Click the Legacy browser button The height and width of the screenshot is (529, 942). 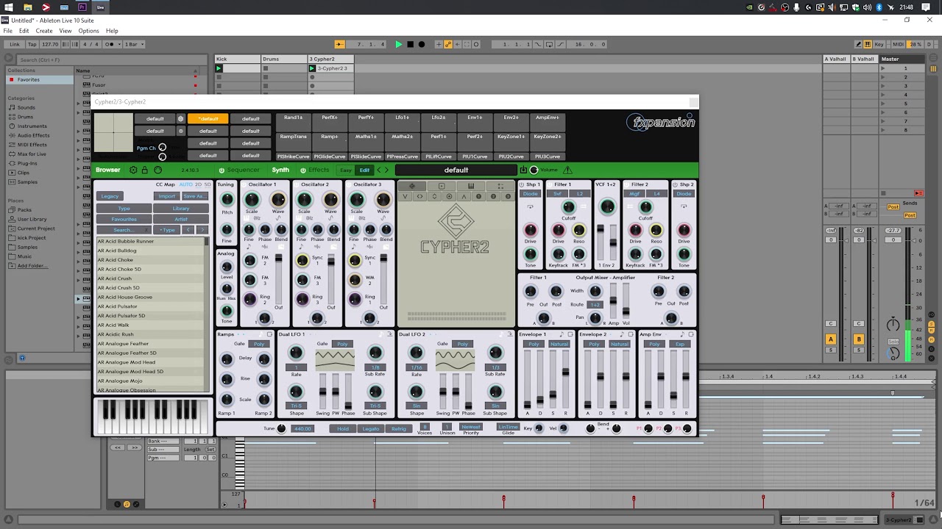click(110, 196)
